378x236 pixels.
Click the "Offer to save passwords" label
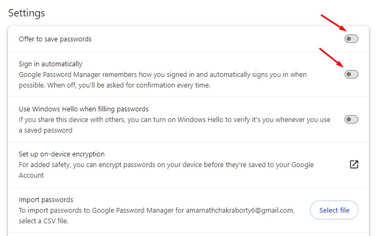(55, 39)
